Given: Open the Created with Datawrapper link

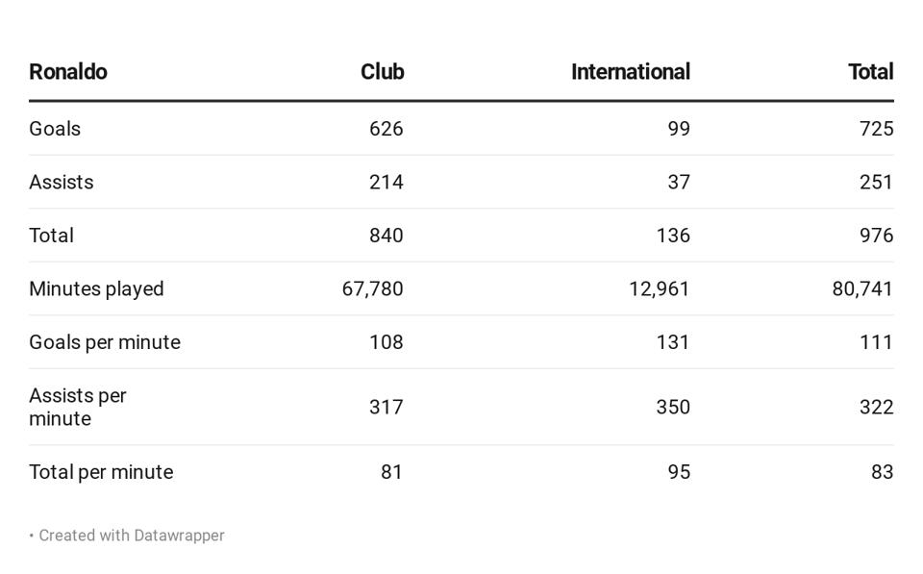Looking at the screenshot, I should tap(132, 536).
